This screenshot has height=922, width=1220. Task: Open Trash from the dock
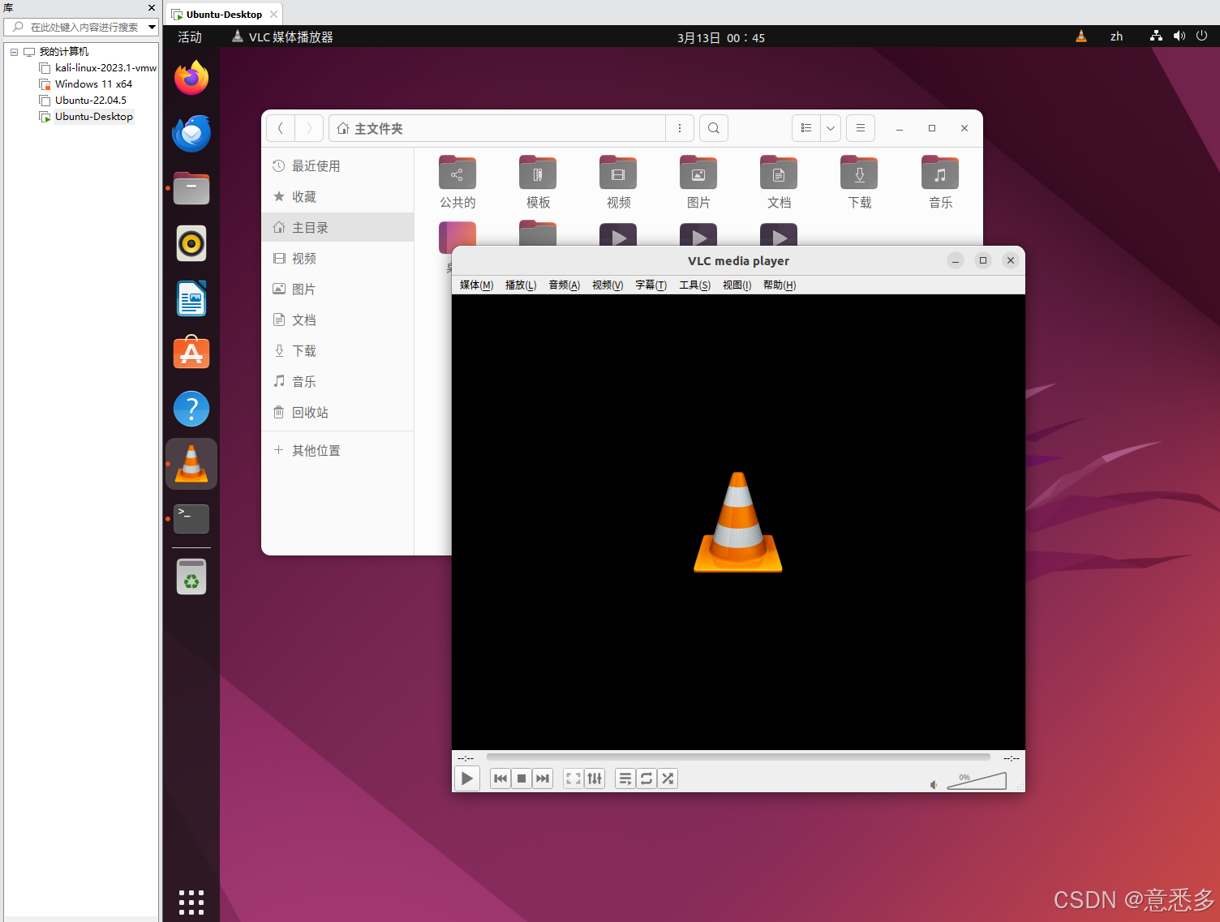(191, 577)
